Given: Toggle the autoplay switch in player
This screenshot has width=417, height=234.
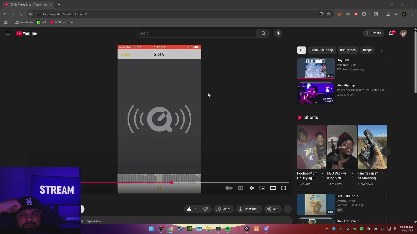Looking at the screenshot, I should tap(229, 188).
